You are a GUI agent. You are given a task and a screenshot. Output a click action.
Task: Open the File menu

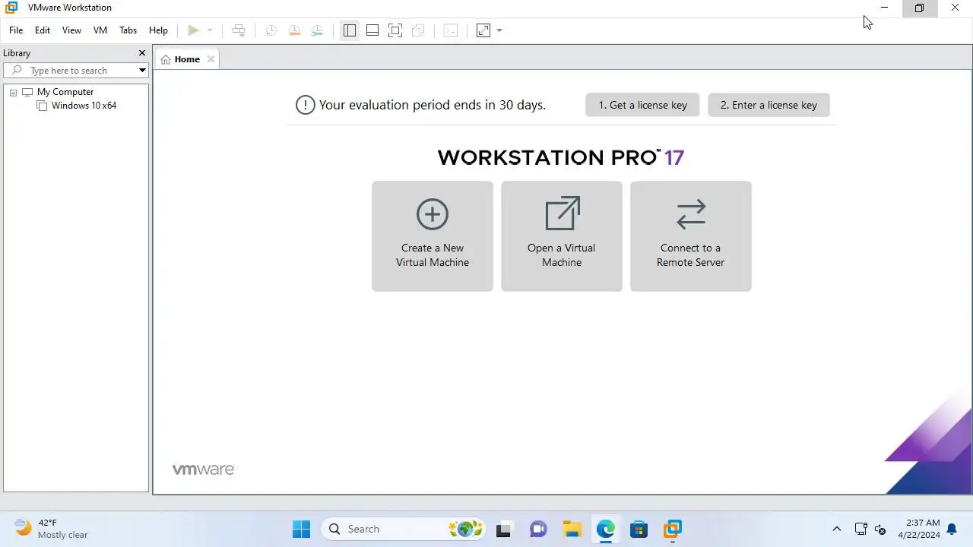pyautogui.click(x=16, y=30)
